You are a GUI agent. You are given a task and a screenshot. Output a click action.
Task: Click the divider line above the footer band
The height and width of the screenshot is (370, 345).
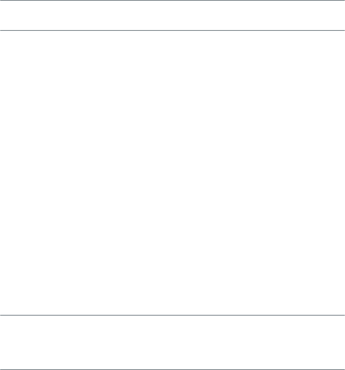coord(172,315)
